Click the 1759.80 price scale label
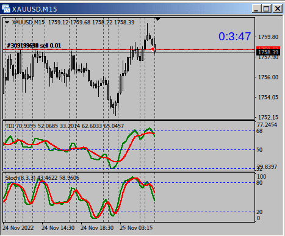Image resolution: width=285 pixels, height=236 pixels. point(268,37)
